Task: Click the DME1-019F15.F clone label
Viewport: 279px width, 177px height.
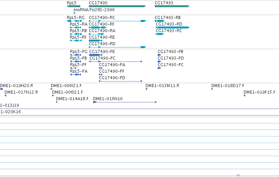Action: pos(259,92)
